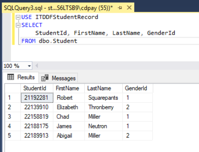Collapse the USE statement block

pyautogui.click(x=18, y=17)
